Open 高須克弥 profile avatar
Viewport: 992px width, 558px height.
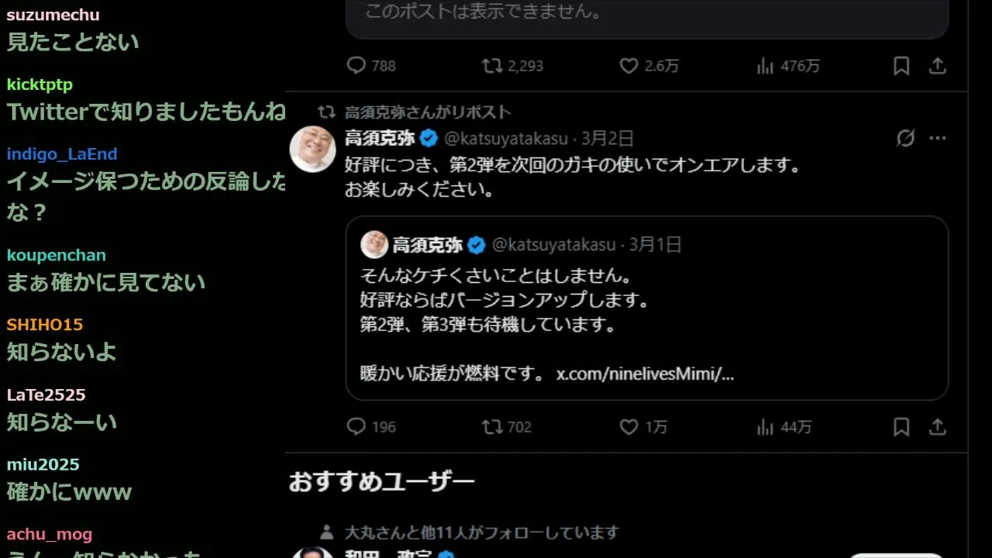pos(312,149)
